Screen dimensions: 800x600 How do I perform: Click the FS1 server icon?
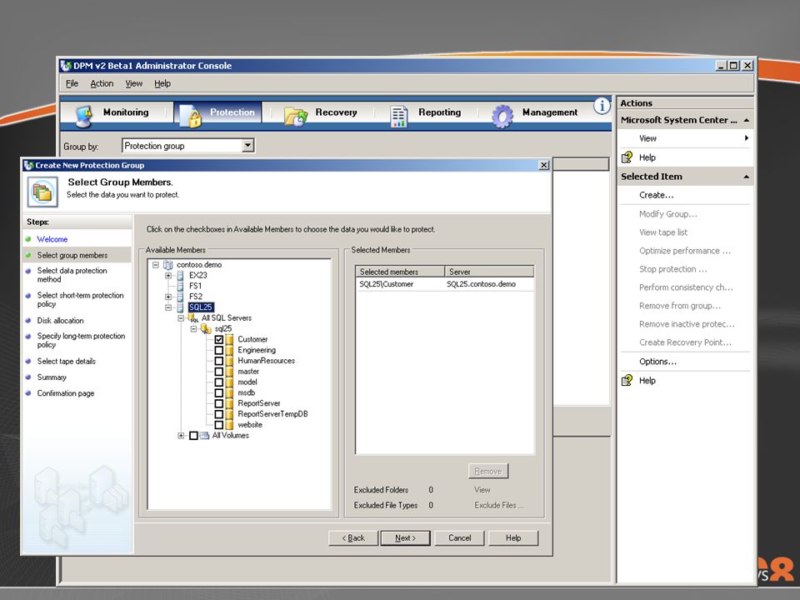(x=180, y=286)
